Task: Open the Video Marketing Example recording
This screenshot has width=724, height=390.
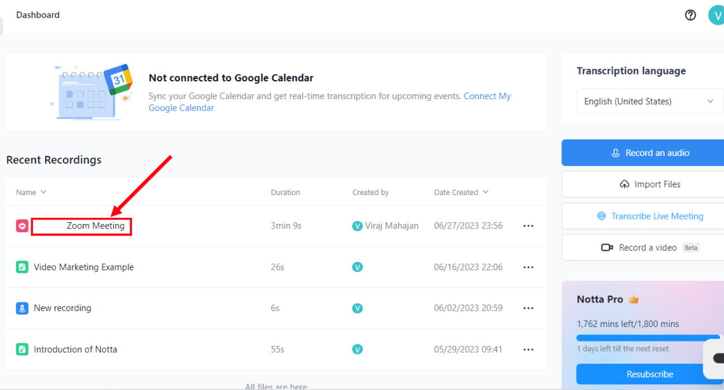Action: 84,267
